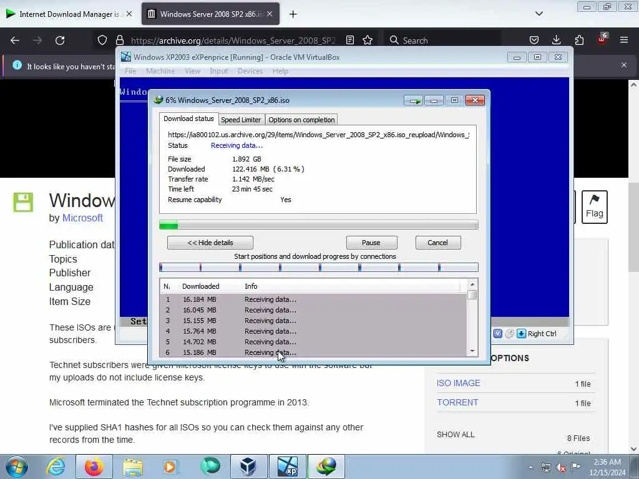Click the Downloaded column header
Screen dimensions: 639x479
click(x=200, y=286)
